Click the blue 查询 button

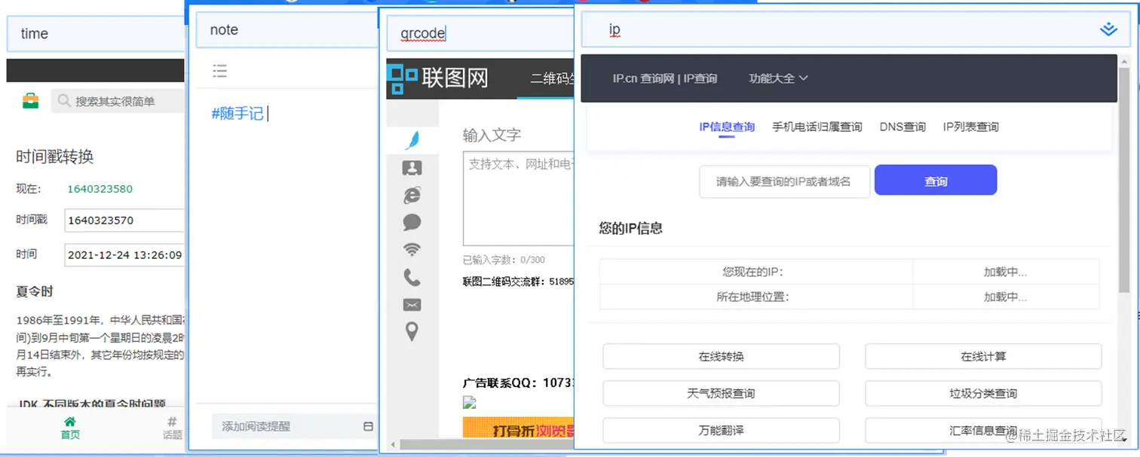coord(936,181)
